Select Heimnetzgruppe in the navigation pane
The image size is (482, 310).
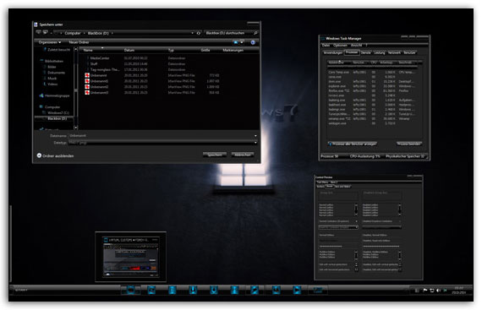click(x=55, y=95)
